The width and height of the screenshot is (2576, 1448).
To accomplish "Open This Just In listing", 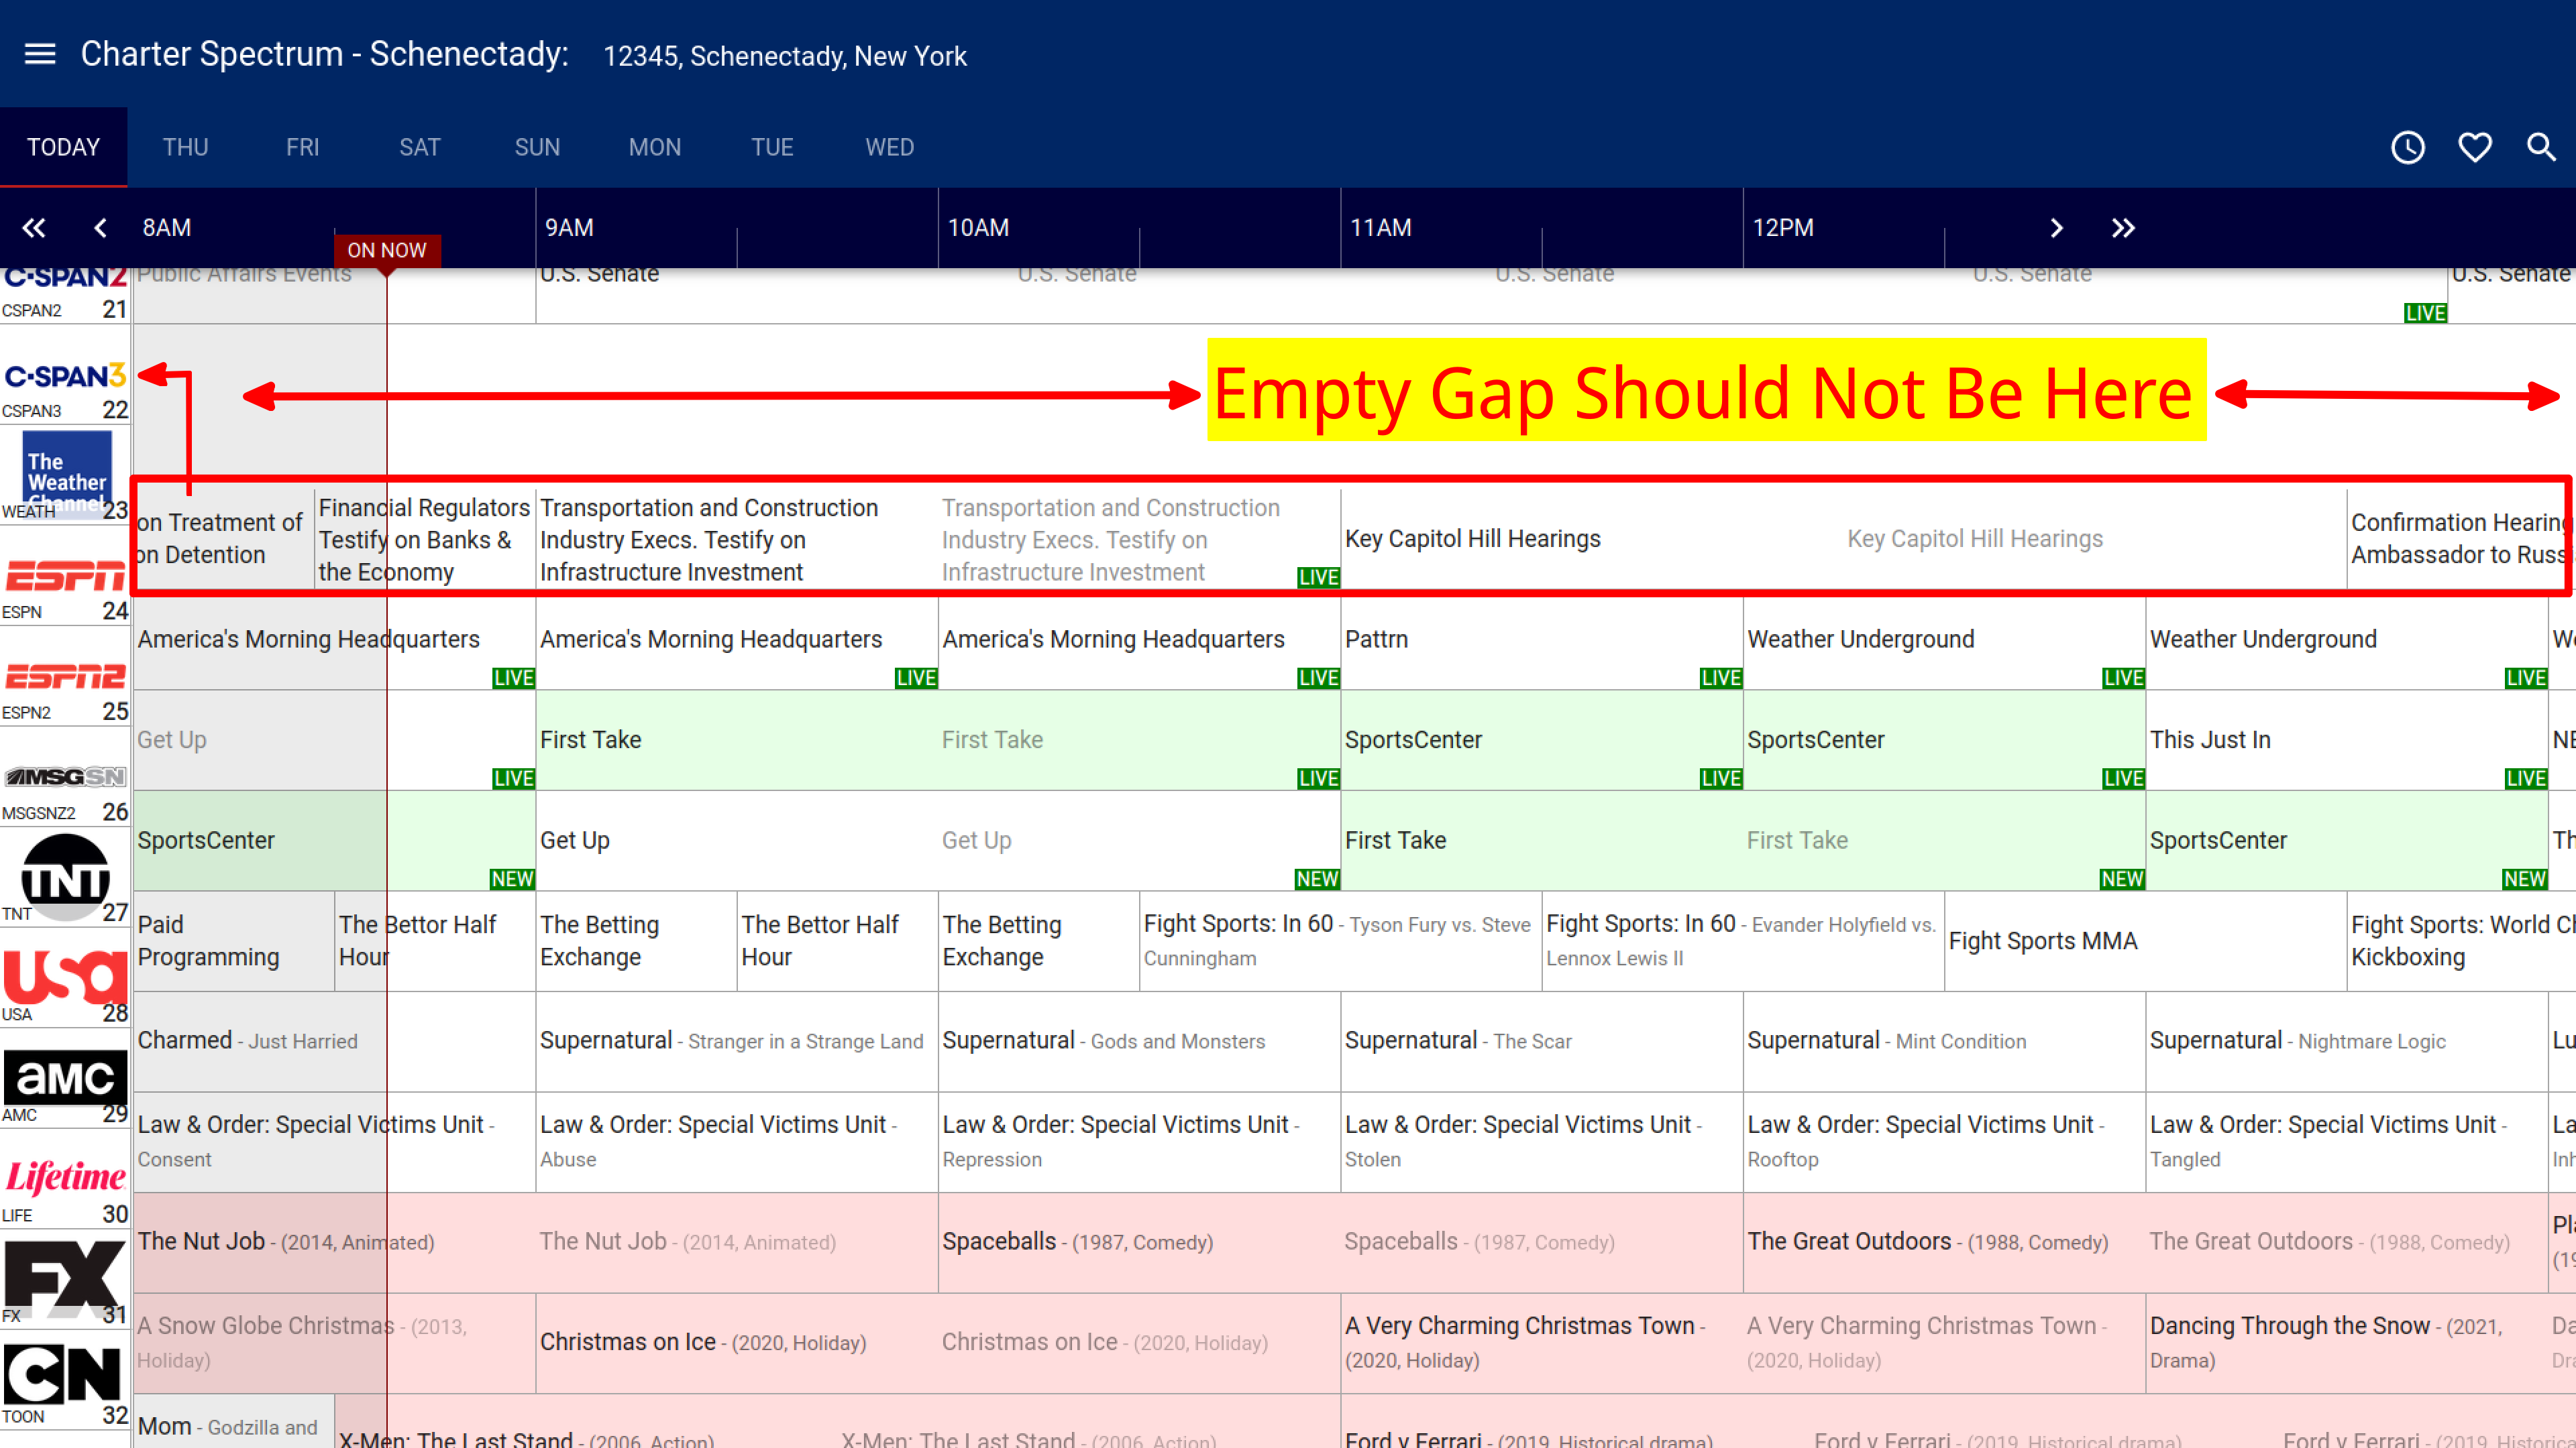I will click(2346, 739).
